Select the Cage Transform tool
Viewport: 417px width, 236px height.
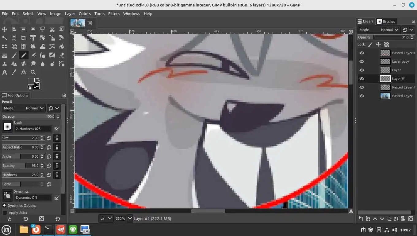pos(52,47)
